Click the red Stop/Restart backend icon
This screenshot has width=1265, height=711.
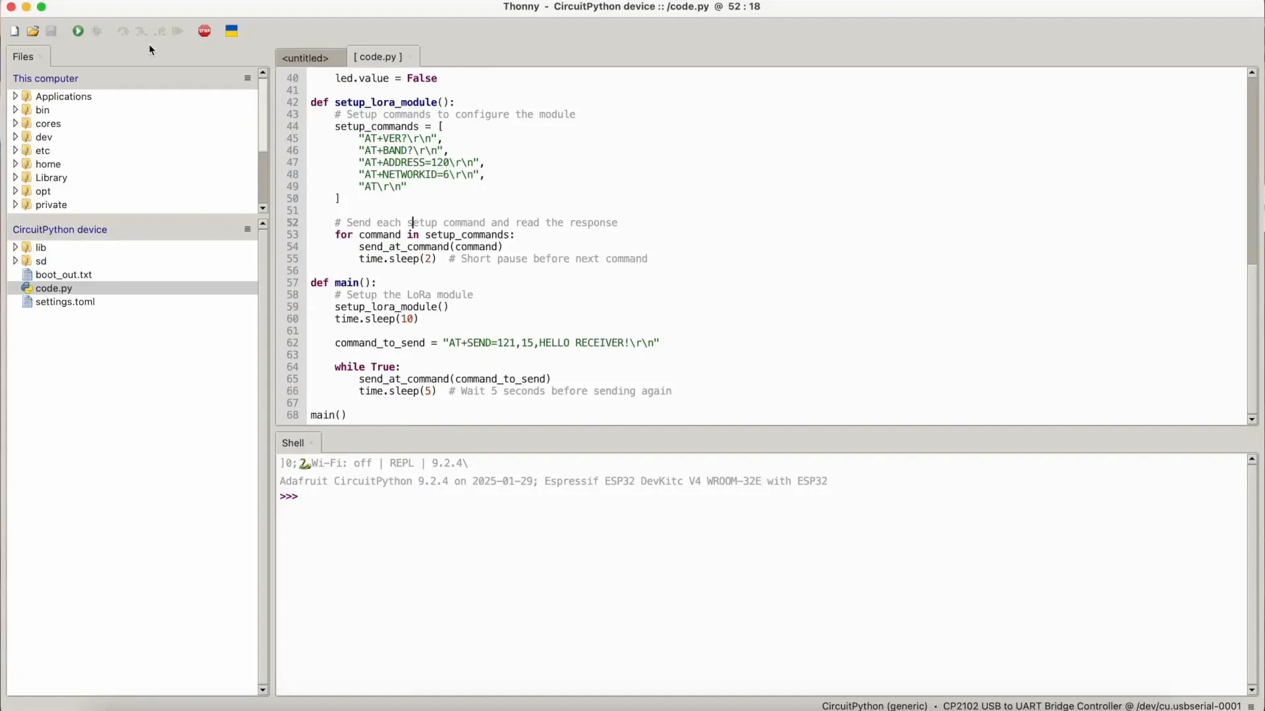[205, 32]
